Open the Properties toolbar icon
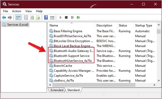 pyautogui.click(x=26, y=17)
